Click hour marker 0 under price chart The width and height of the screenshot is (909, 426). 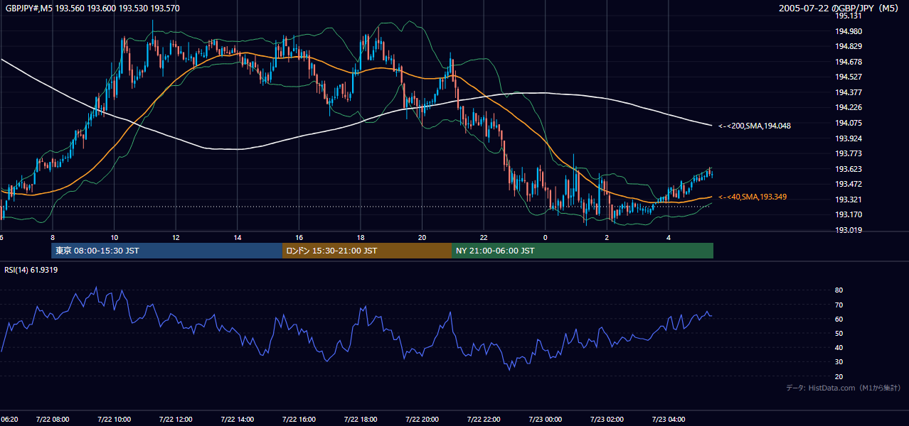point(545,237)
